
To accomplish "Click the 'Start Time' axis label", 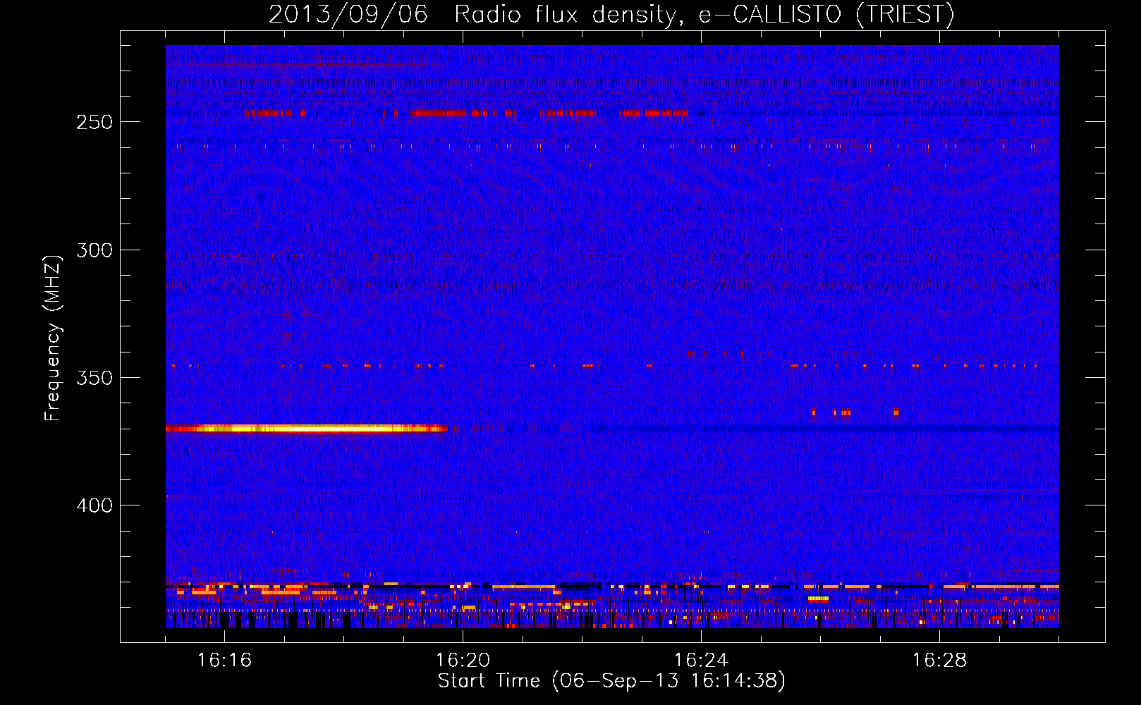I will pyautogui.click(x=611, y=681).
